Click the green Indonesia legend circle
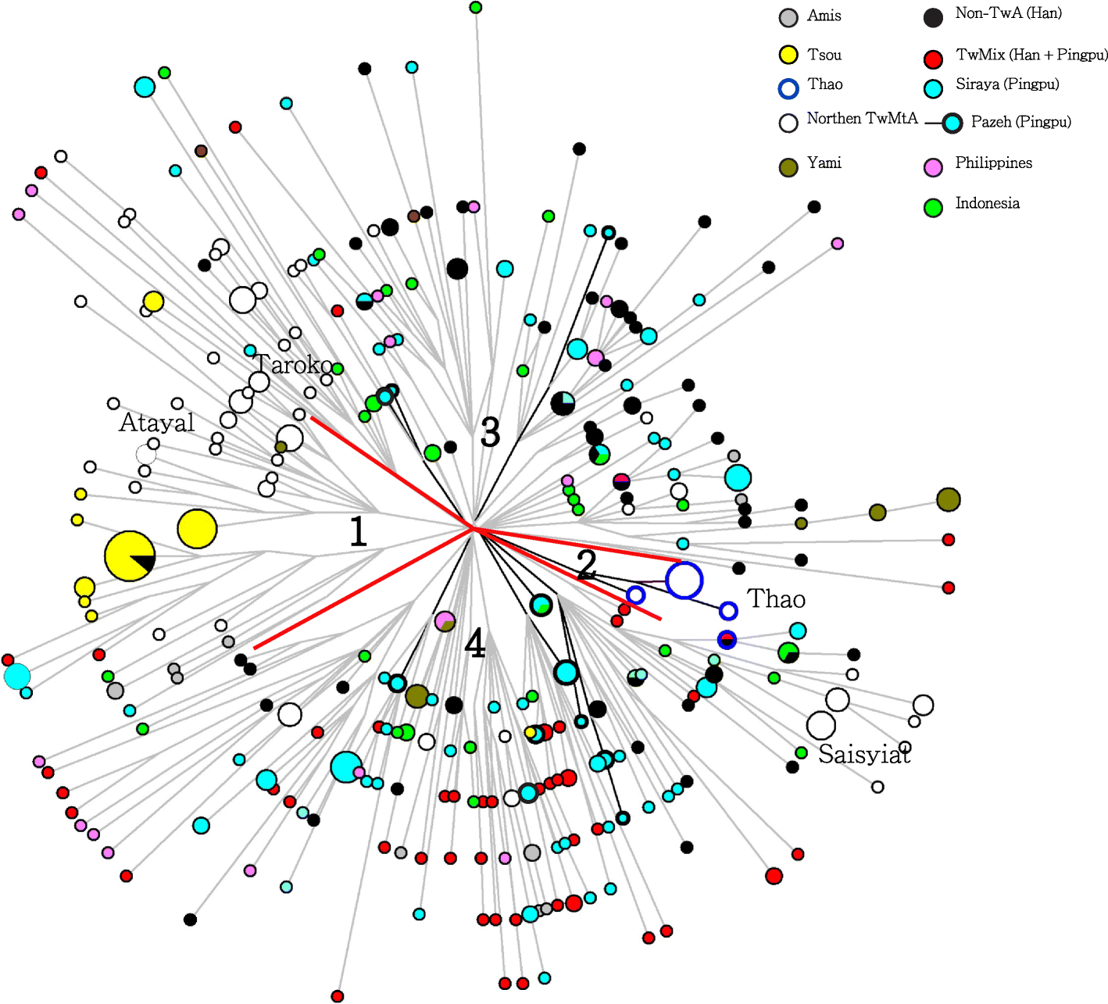1108x1004 pixels. coord(933,207)
